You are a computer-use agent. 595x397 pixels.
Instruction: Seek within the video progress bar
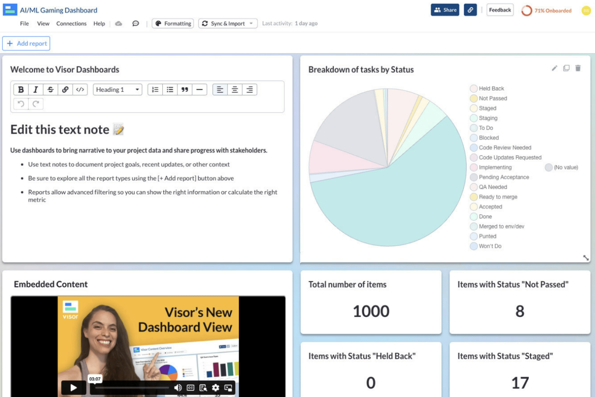coord(132,388)
